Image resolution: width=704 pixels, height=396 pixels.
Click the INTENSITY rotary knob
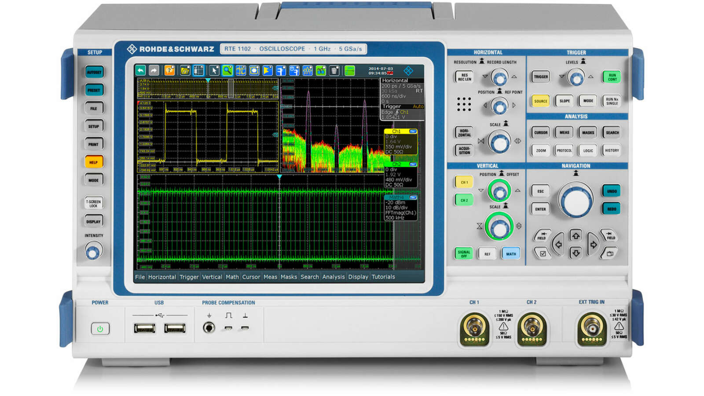click(93, 252)
